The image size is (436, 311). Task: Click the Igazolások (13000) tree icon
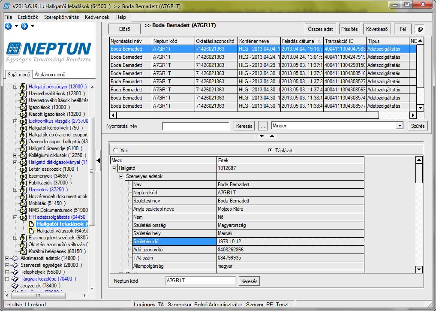click(x=23, y=107)
